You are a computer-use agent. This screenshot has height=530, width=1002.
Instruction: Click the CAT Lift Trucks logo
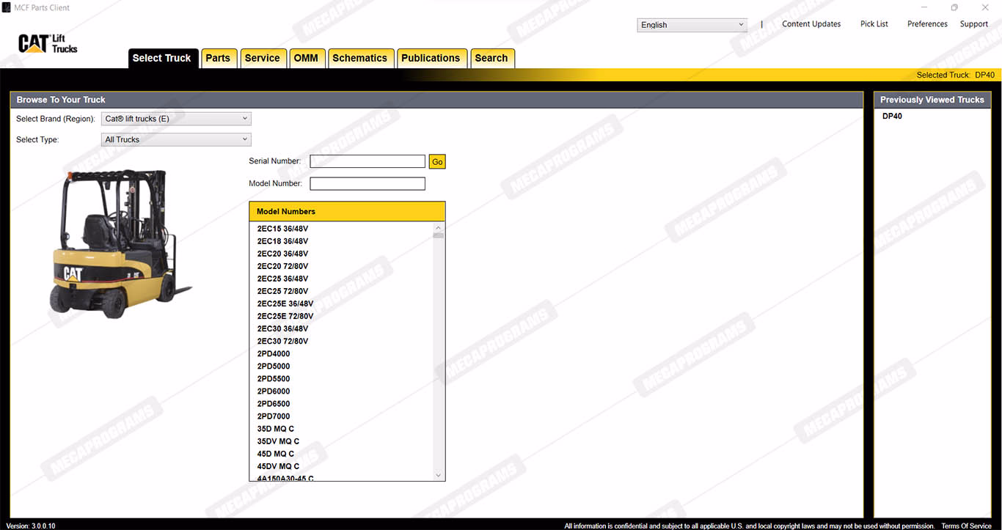point(48,44)
